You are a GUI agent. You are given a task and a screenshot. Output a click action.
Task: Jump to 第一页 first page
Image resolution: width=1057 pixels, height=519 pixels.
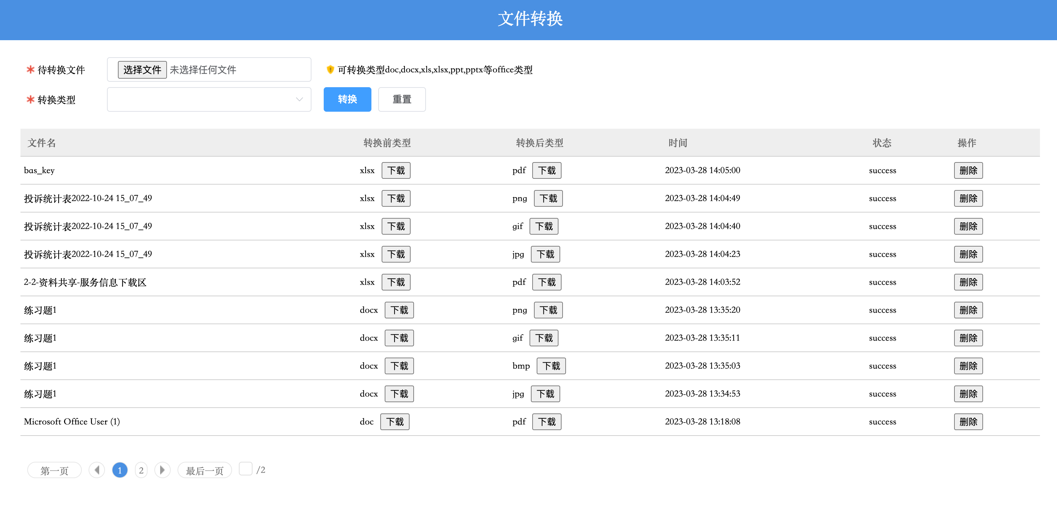[x=55, y=470]
